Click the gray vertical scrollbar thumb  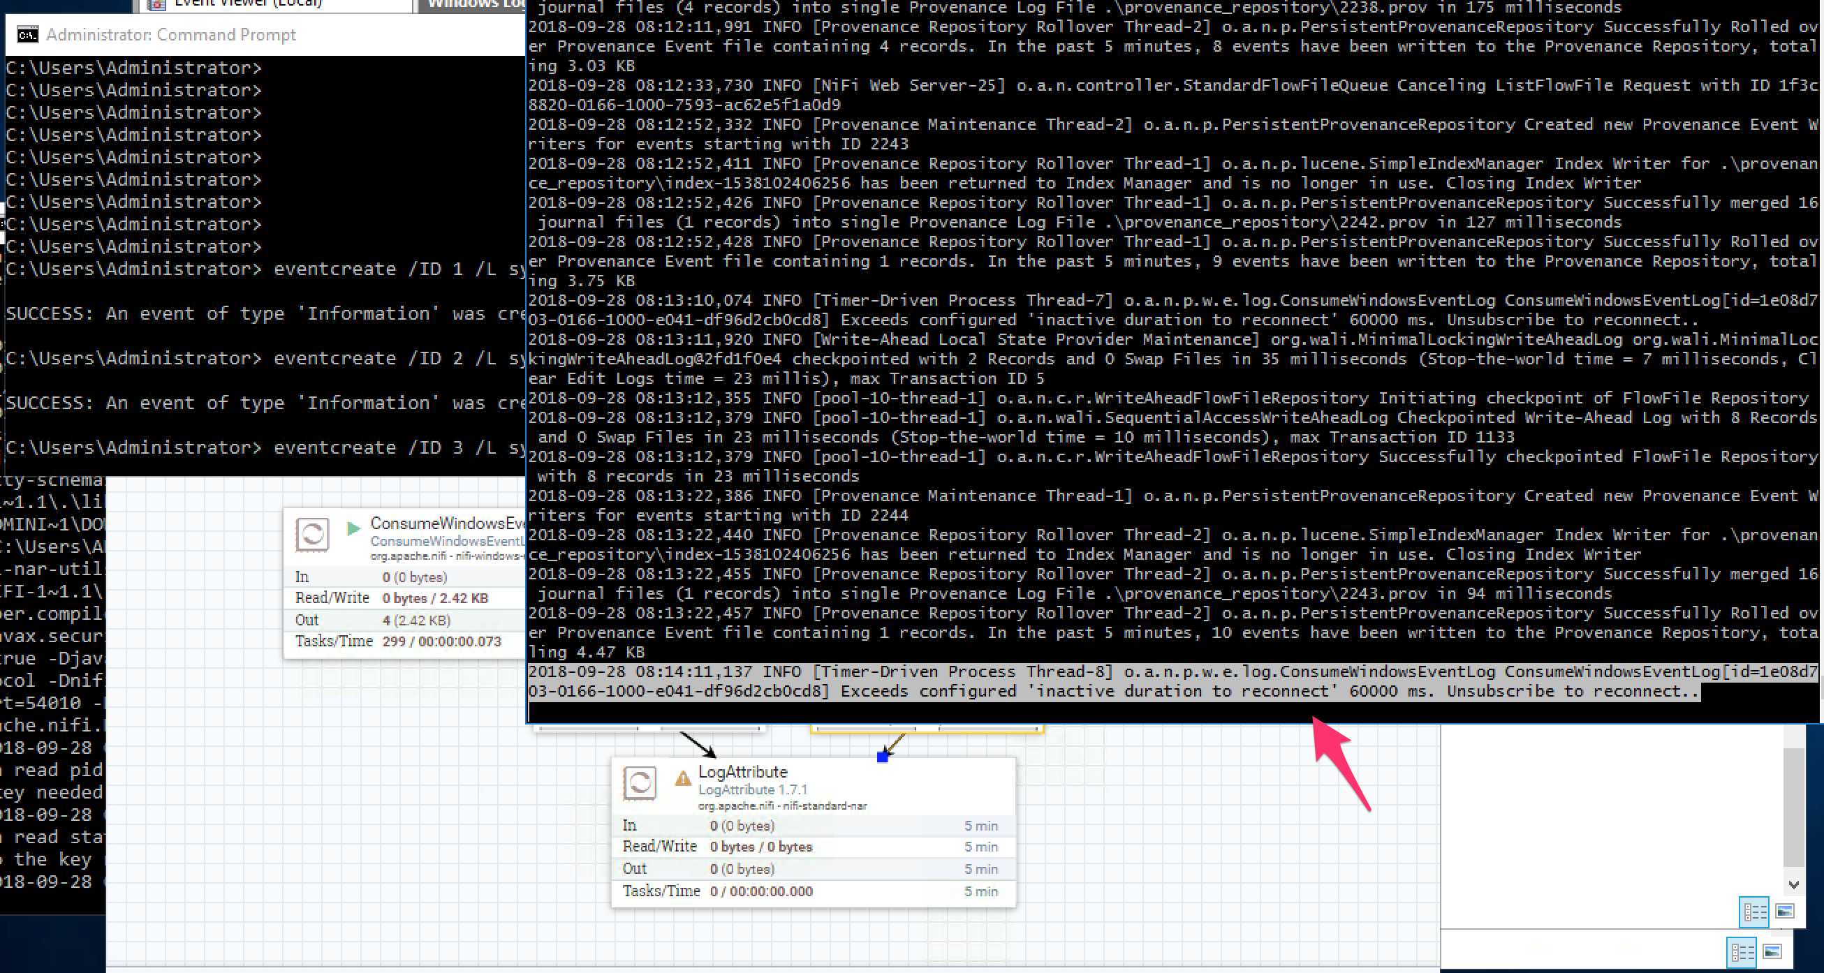[1793, 807]
